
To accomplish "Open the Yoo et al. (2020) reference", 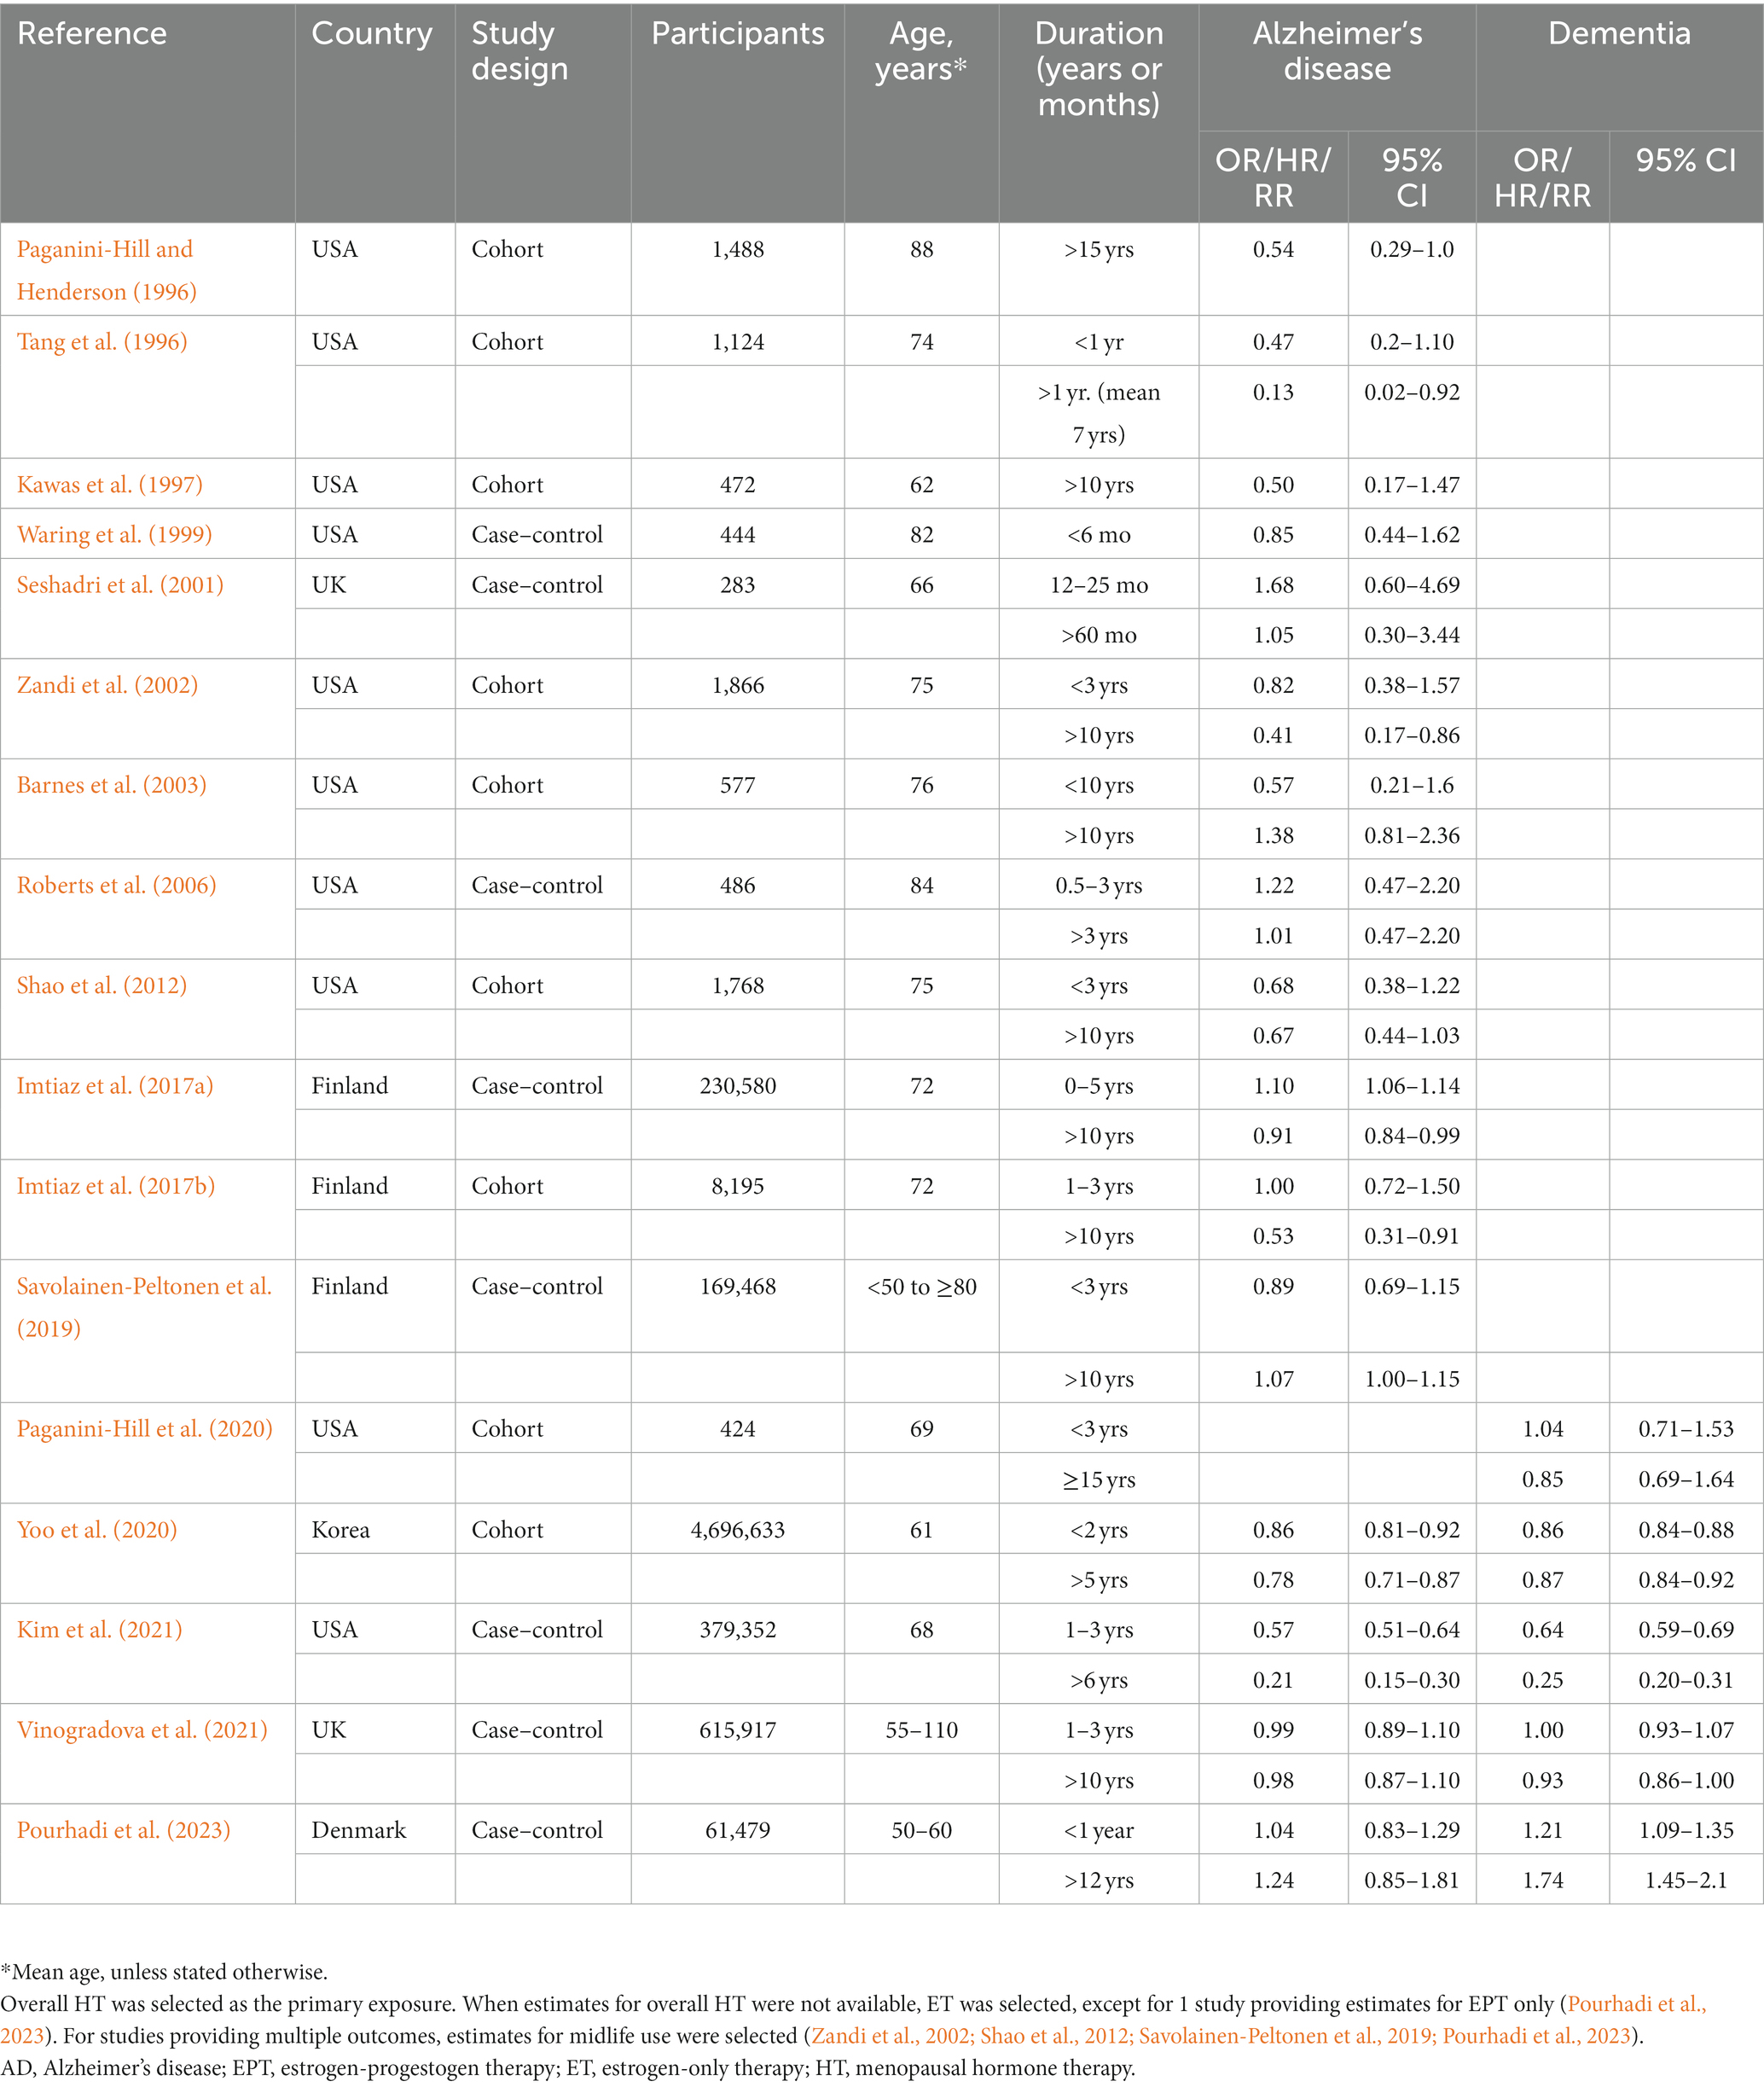I will [x=97, y=1530].
